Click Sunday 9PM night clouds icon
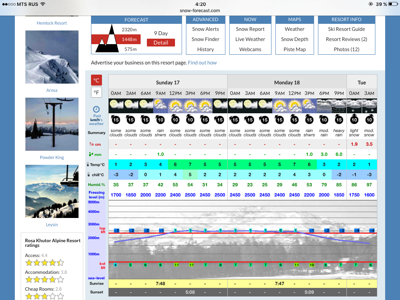This screenshot has width=400, height=300. [220, 106]
